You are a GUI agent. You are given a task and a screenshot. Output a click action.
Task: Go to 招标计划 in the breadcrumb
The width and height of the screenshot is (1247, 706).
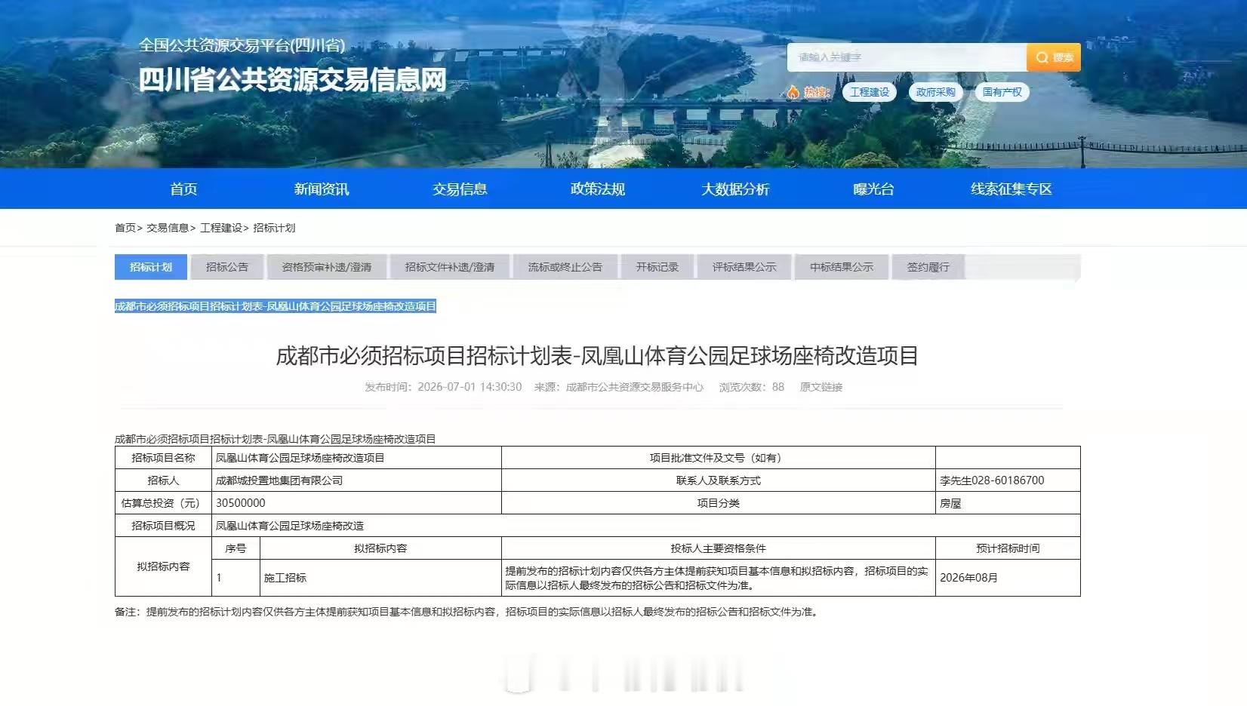[x=274, y=228]
